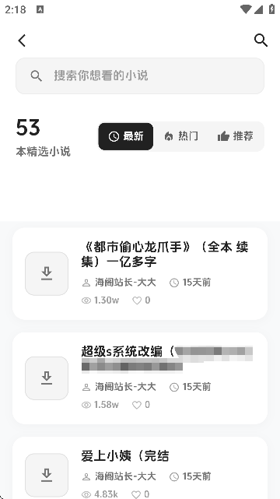The width and height of the screenshot is (280, 499).
Task: Like 爱上小姨 with its heart icon
Action: pyautogui.click(x=136, y=494)
